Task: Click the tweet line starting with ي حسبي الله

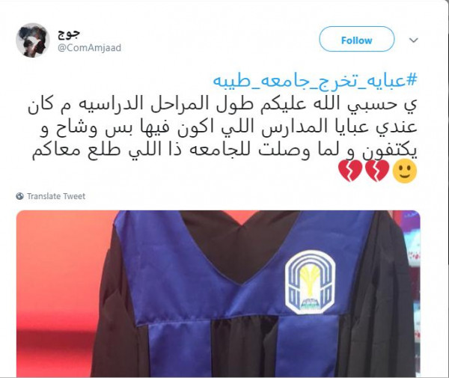Action: click(222, 105)
